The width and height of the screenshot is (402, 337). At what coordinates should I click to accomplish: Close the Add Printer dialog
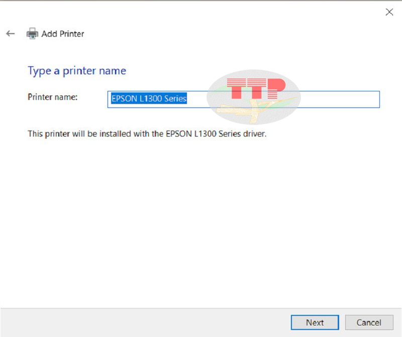tap(389, 12)
